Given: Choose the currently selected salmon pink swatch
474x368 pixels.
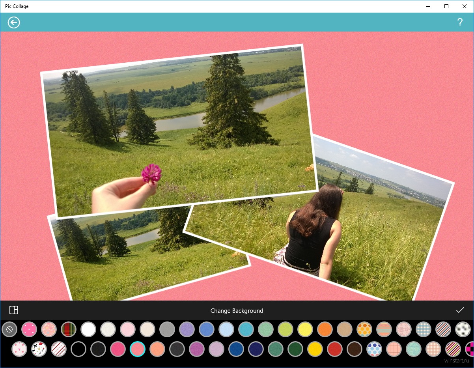Looking at the screenshot, I should coord(138,349).
